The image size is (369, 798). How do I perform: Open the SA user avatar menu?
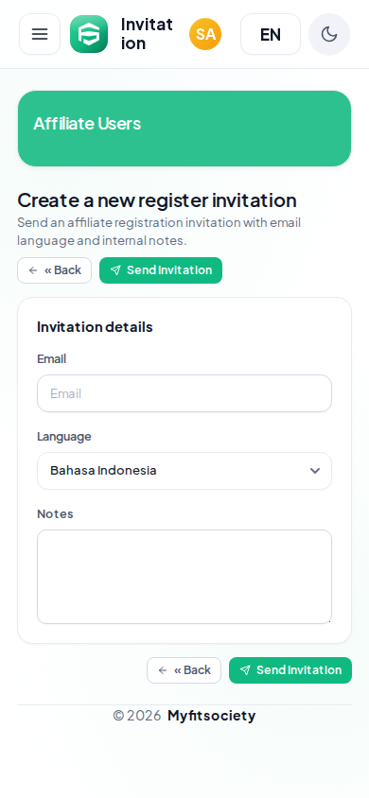coord(205,34)
